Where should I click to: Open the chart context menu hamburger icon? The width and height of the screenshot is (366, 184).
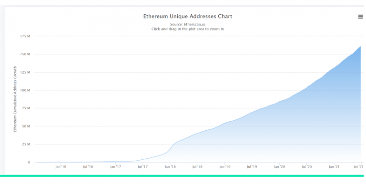pos(360,17)
